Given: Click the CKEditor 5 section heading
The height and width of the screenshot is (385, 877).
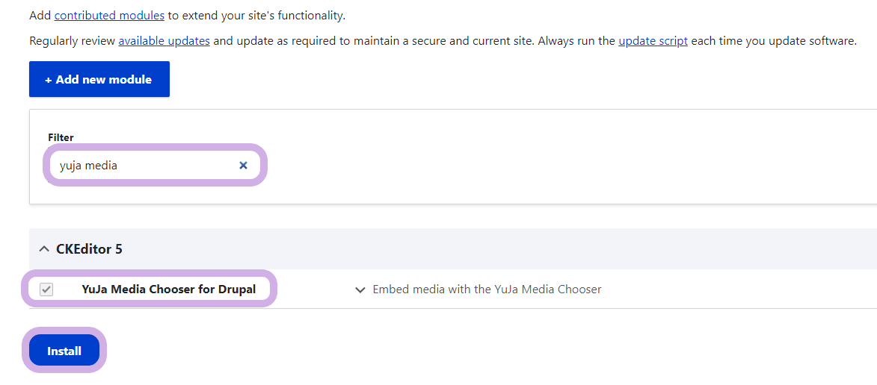Looking at the screenshot, I should coord(89,249).
